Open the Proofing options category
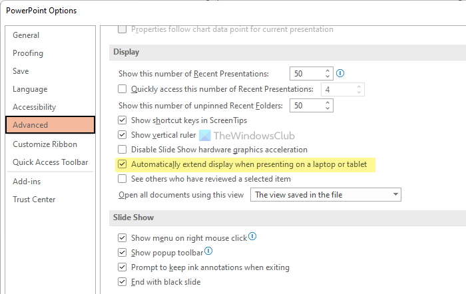This screenshot has height=294, width=466. click(28, 53)
